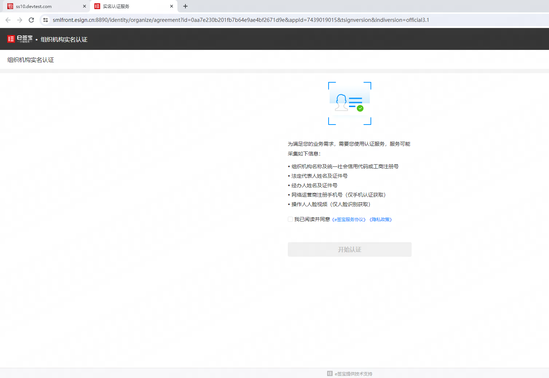The width and height of the screenshot is (549, 378).
Task: Click the 我已阅读并同意 label text
Action: (312, 219)
